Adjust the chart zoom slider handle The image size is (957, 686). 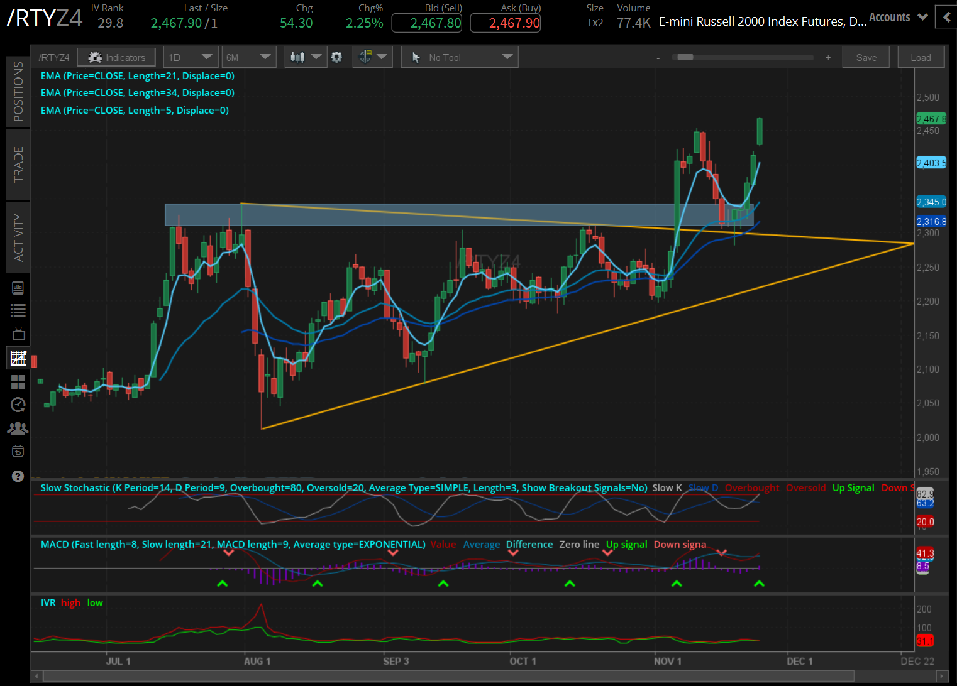click(685, 57)
